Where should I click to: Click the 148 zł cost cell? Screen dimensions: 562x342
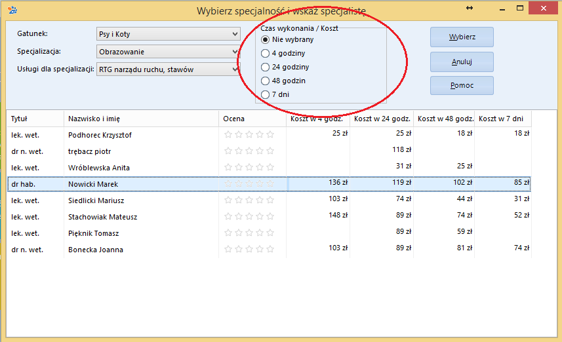point(338,215)
